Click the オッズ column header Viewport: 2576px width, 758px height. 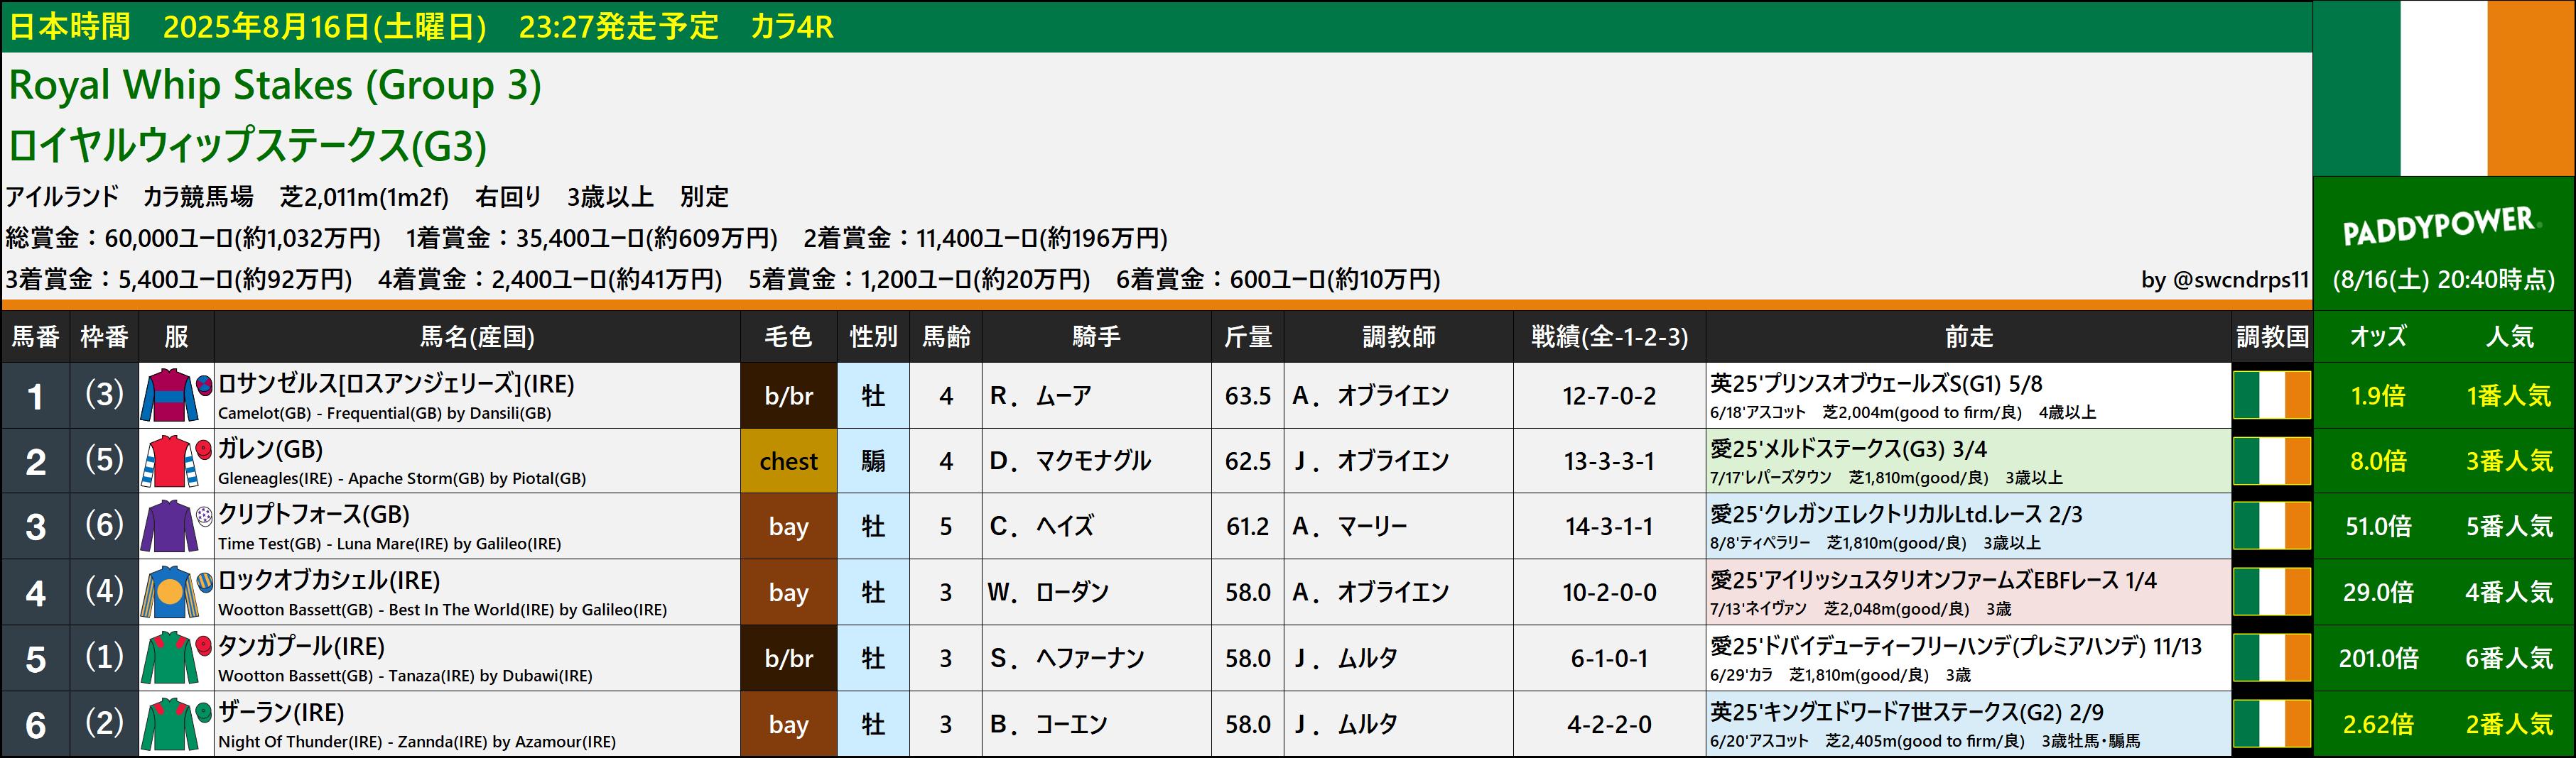(x=2378, y=338)
